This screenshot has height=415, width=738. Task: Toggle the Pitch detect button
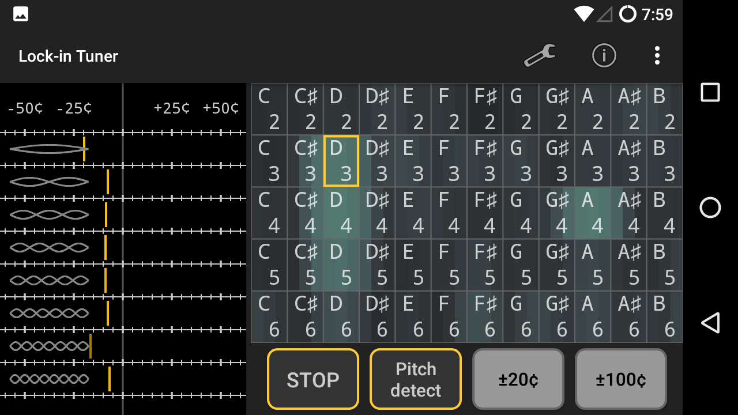(x=416, y=379)
